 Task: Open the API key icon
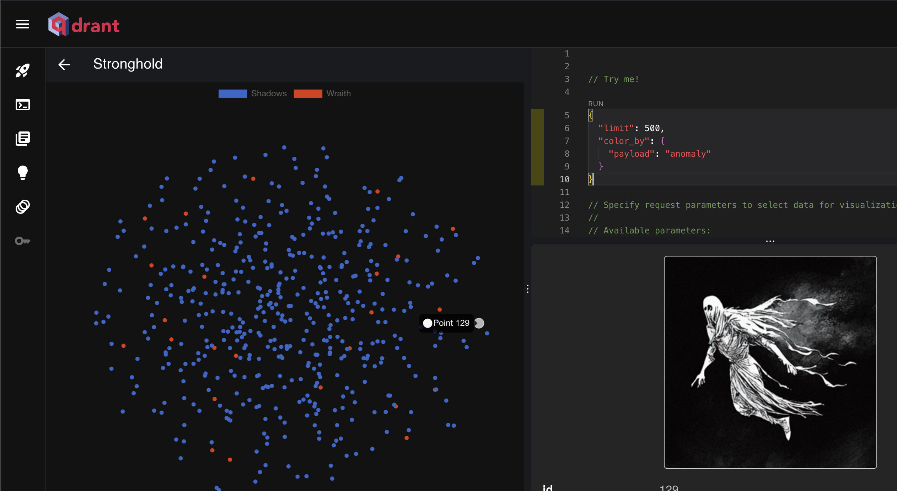pos(23,241)
